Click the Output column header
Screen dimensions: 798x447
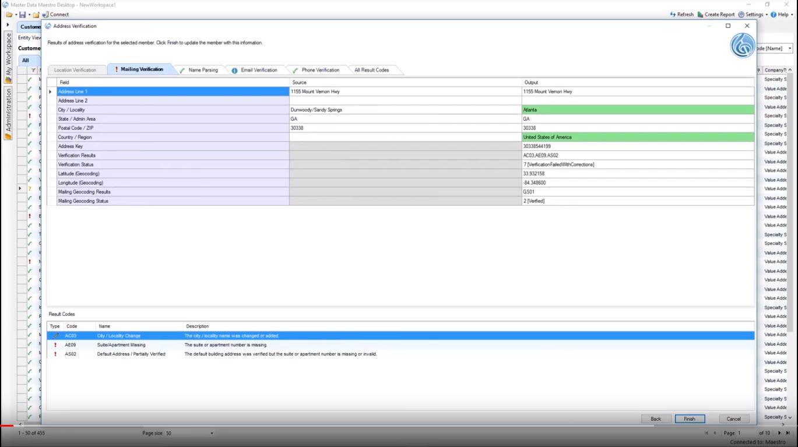(x=638, y=83)
